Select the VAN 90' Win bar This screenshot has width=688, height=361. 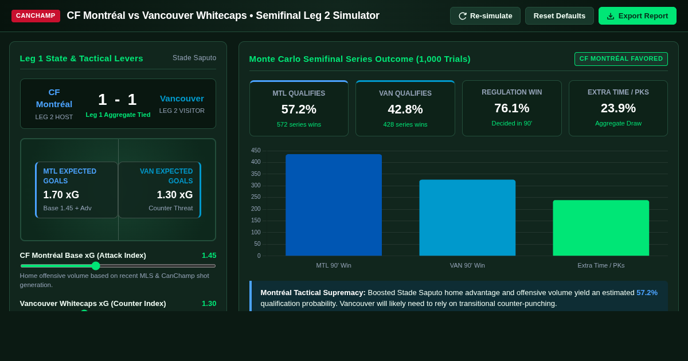coord(467,218)
